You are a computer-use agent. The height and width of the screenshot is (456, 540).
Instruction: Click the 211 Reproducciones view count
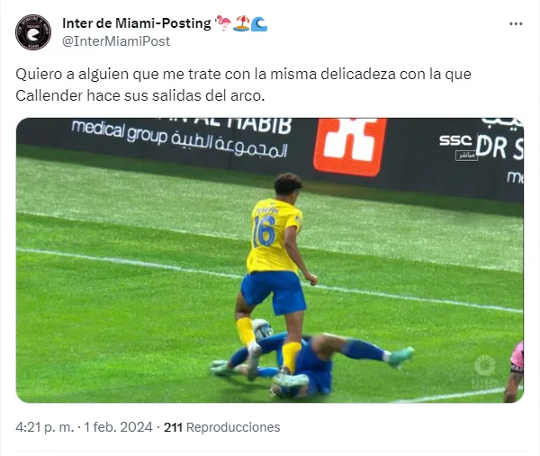click(x=221, y=427)
